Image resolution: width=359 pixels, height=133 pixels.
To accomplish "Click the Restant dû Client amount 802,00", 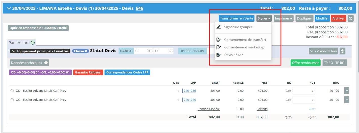I will tap(342, 37).
